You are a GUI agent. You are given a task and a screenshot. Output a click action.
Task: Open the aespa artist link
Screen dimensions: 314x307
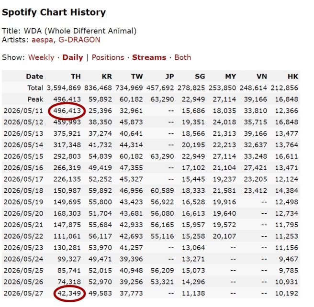(x=42, y=40)
